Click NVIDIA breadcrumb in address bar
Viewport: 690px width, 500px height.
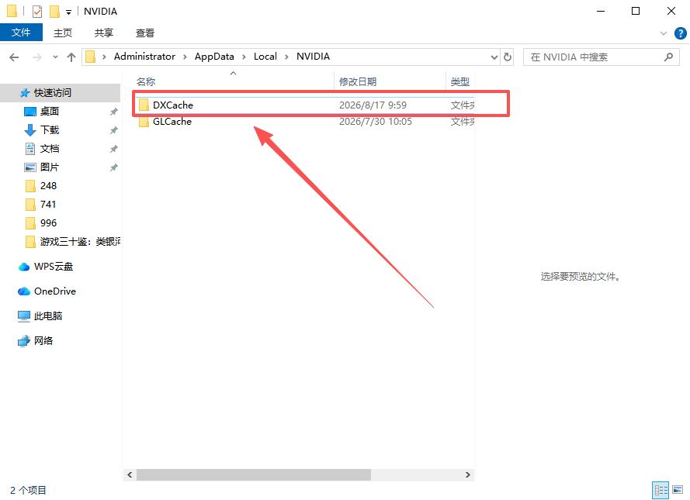(x=313, y=57)
